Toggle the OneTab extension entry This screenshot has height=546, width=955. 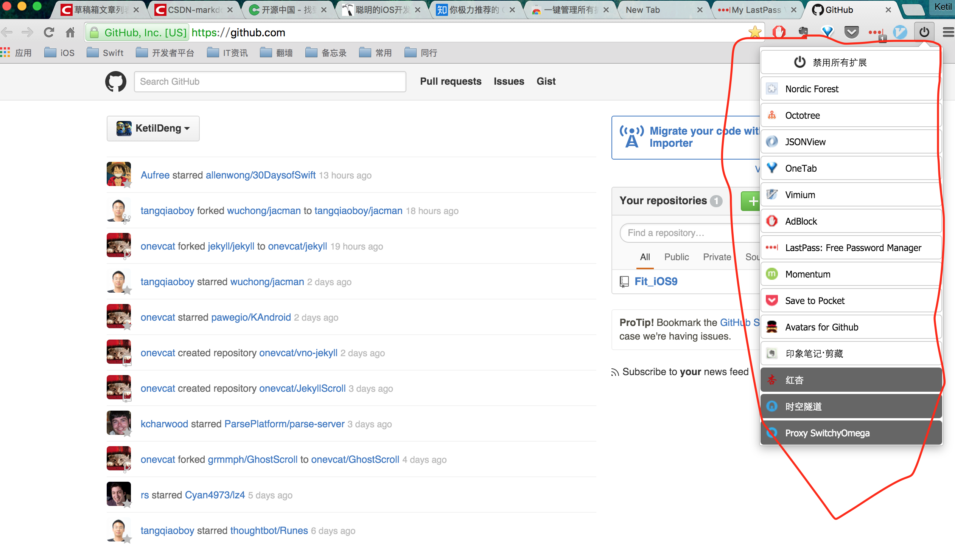(851, 168)
